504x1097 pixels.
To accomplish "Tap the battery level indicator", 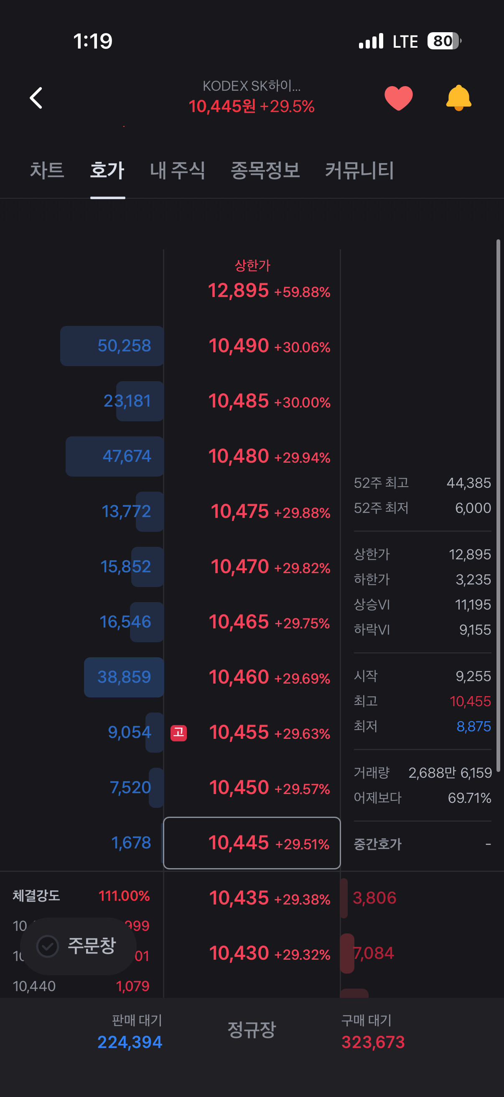I will (445, 41).
